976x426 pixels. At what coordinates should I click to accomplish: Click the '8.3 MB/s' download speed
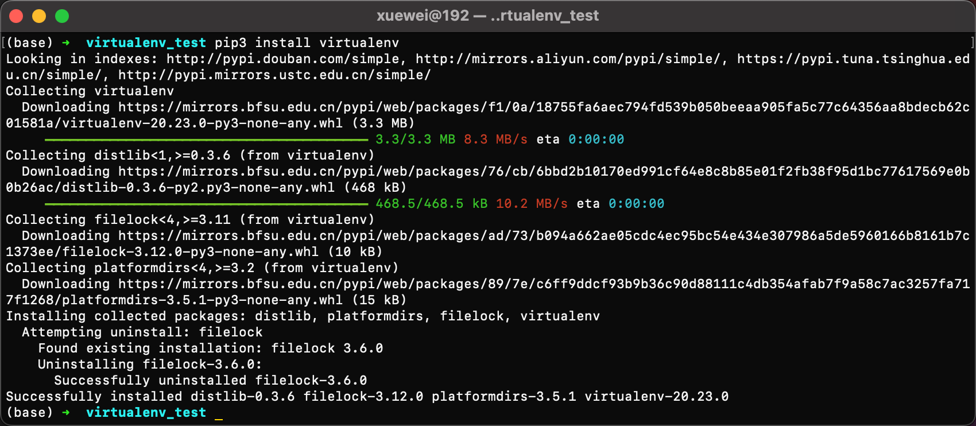click(495, 140)
